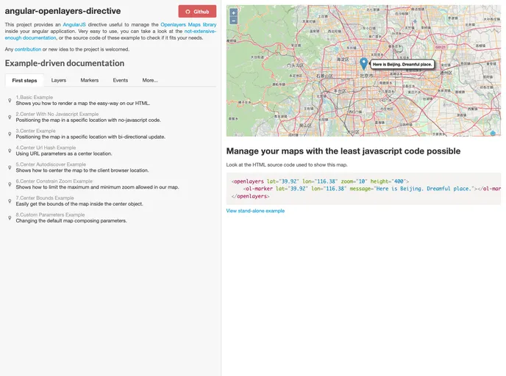Open the Github repository button
The image size is (506, 376).
point(197,12)
